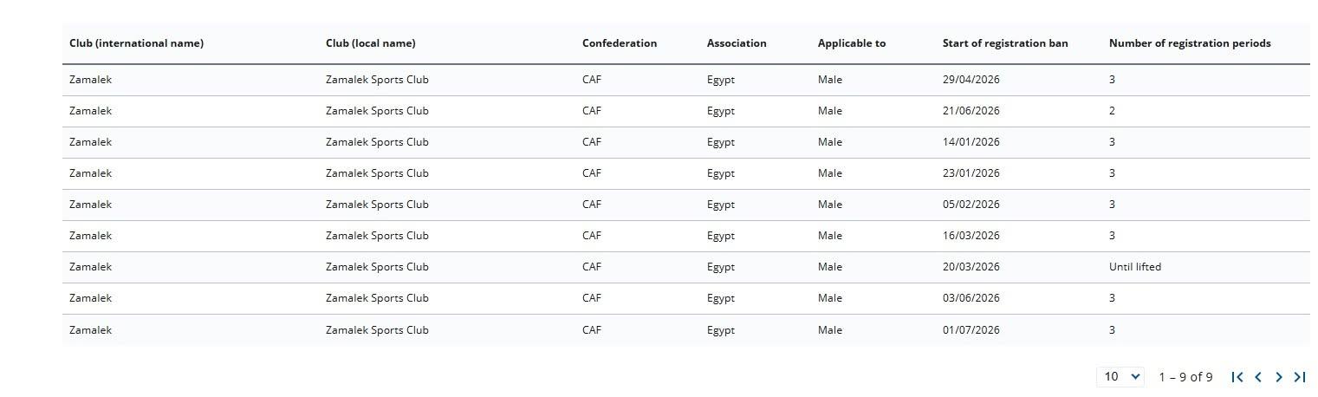Sort by Club (international name) header
Image resolution: width=1318 pixels, height=397 pixels.
tap(136, 43)
